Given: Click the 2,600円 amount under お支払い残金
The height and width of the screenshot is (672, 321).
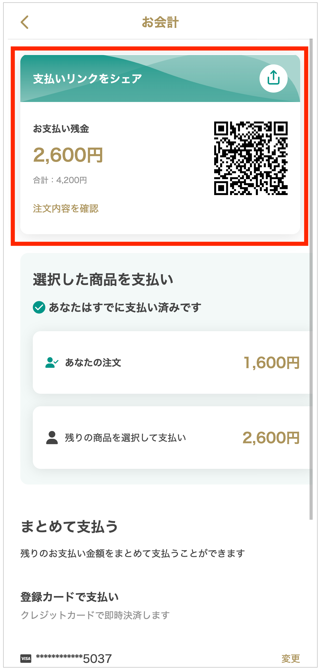Looking at the screenshot, I should pyautogui.click(x=68, y=155).
